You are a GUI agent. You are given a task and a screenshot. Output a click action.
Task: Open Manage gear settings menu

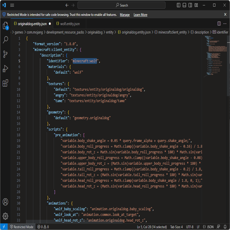[5, 216]
